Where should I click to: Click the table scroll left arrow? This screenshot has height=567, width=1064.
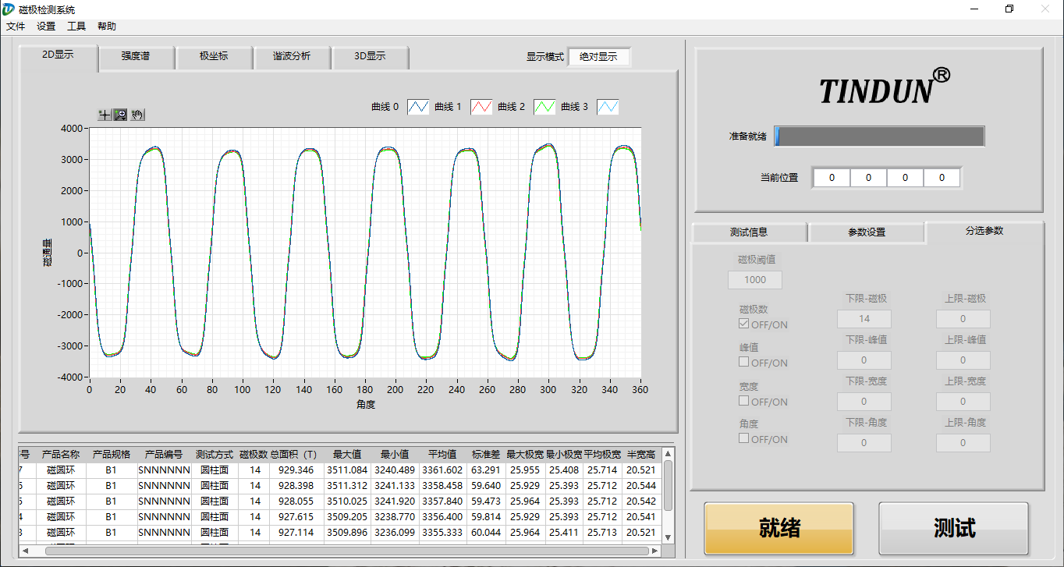pyautogui.click(x=25, y=551)
